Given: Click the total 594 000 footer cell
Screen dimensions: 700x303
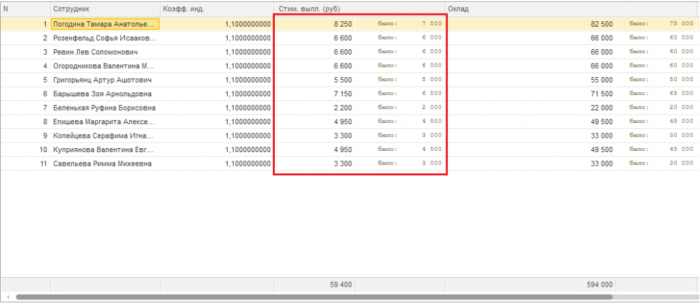Looking at the screenshot, I should pyautogui.click(x=530, y=285).
